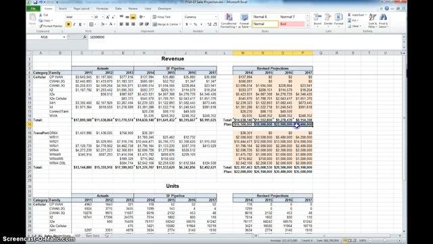This screenshot has width=433, height=244.
Task: Switch to the Page Layout ribbon tab
Action: tap(81, 9)
